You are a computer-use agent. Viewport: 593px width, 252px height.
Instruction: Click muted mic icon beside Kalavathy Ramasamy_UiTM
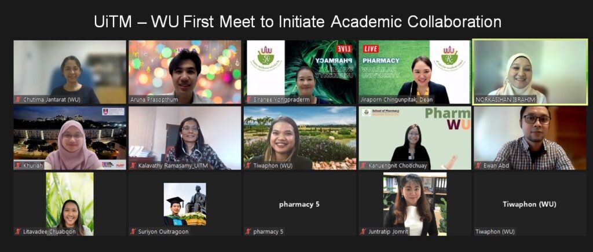click(x=133, y=165)
